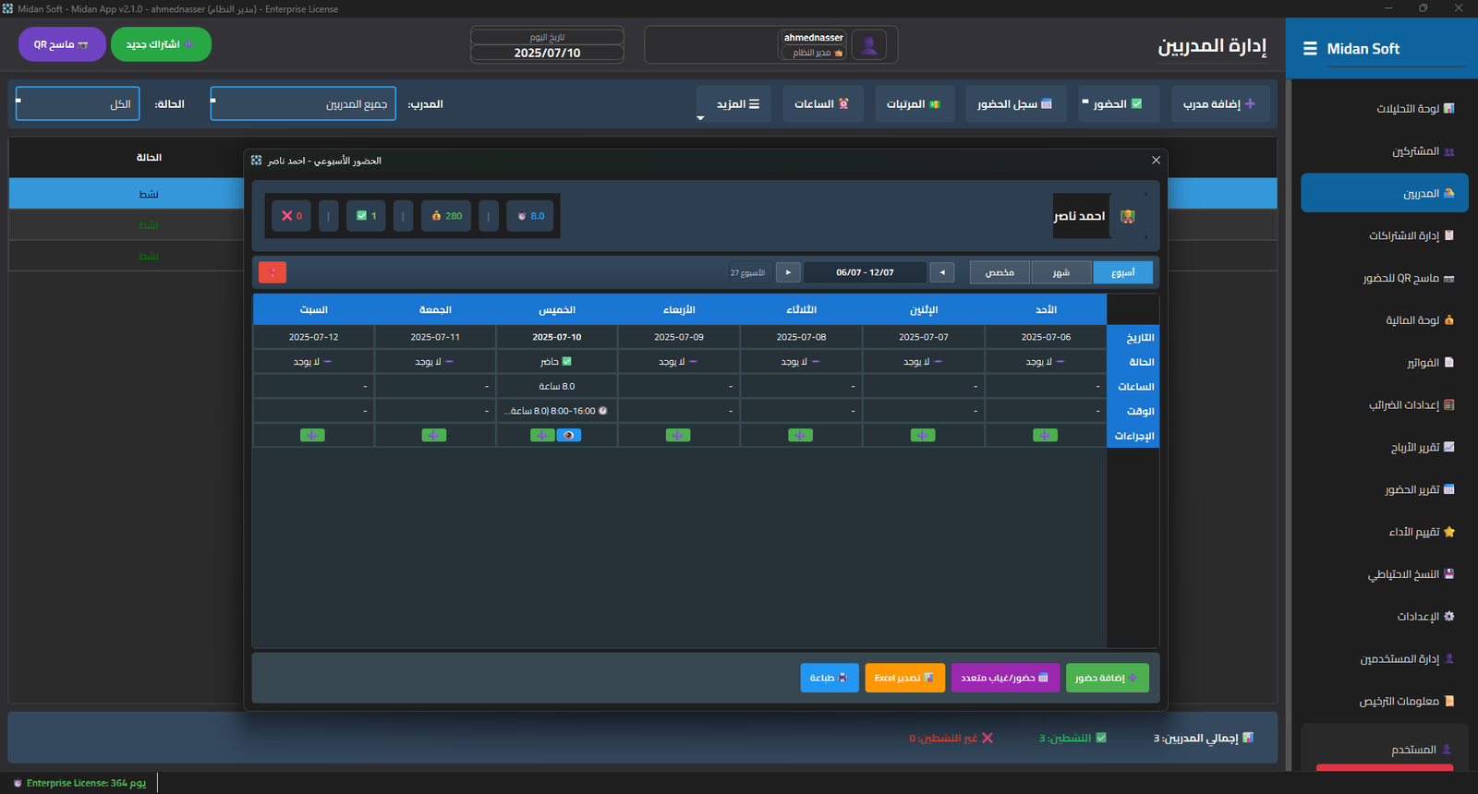Go to previous week using back arrow
This screenshot has height=794, width=1478.
(x=942, y=272)
